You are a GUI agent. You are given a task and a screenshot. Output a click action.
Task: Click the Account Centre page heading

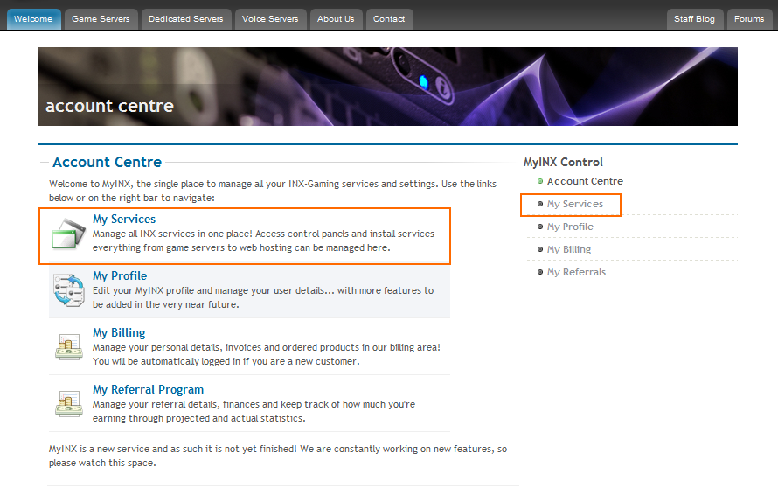point(108,163)
